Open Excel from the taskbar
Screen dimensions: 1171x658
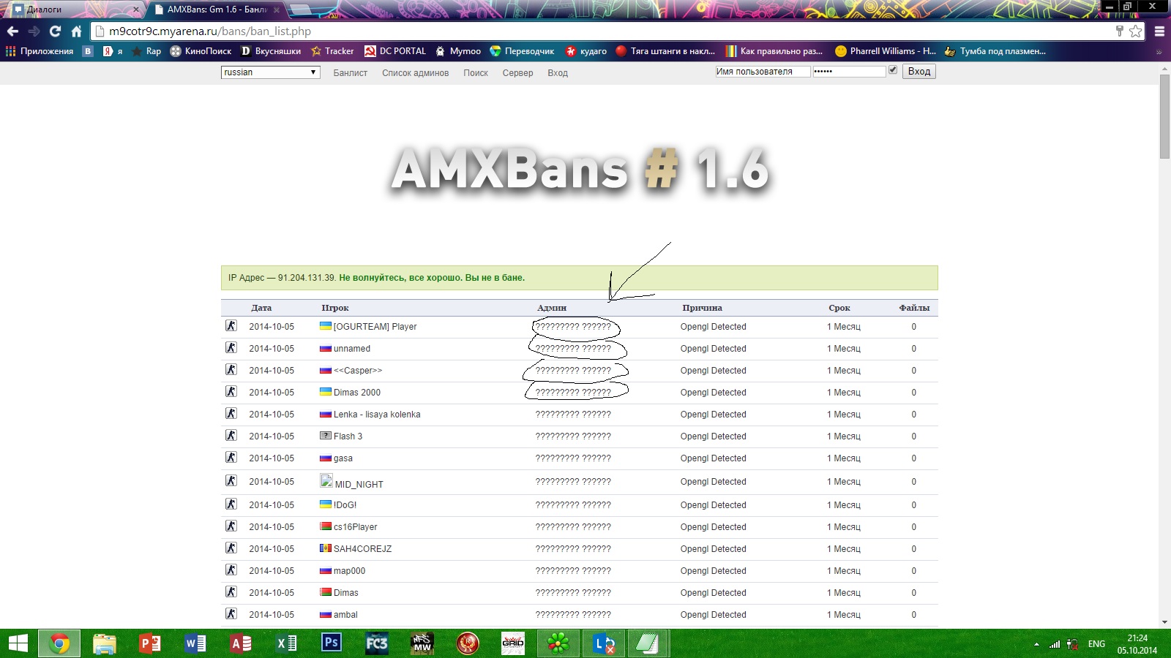(x=286, y=643)
